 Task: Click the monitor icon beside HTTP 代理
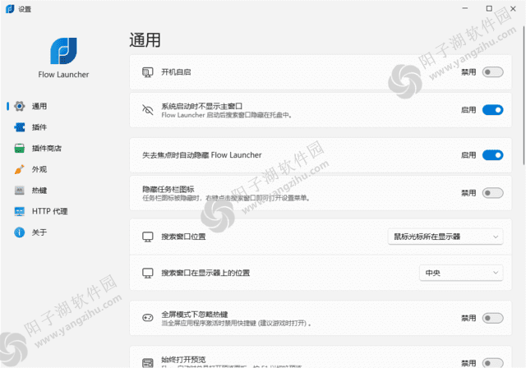[x=20, y=211]
